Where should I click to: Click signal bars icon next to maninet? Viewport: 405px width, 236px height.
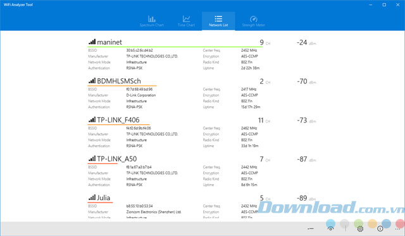pyautogui.click(x=92, y=42)
